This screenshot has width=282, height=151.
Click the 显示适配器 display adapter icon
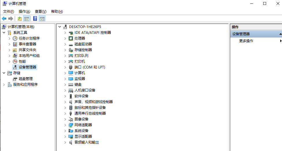point(71,137)
